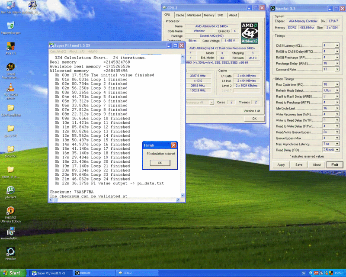346x277 pixels.
Task: Launch the AVG 7.5 desktop shortcut
Action: [x=10, y=48]
